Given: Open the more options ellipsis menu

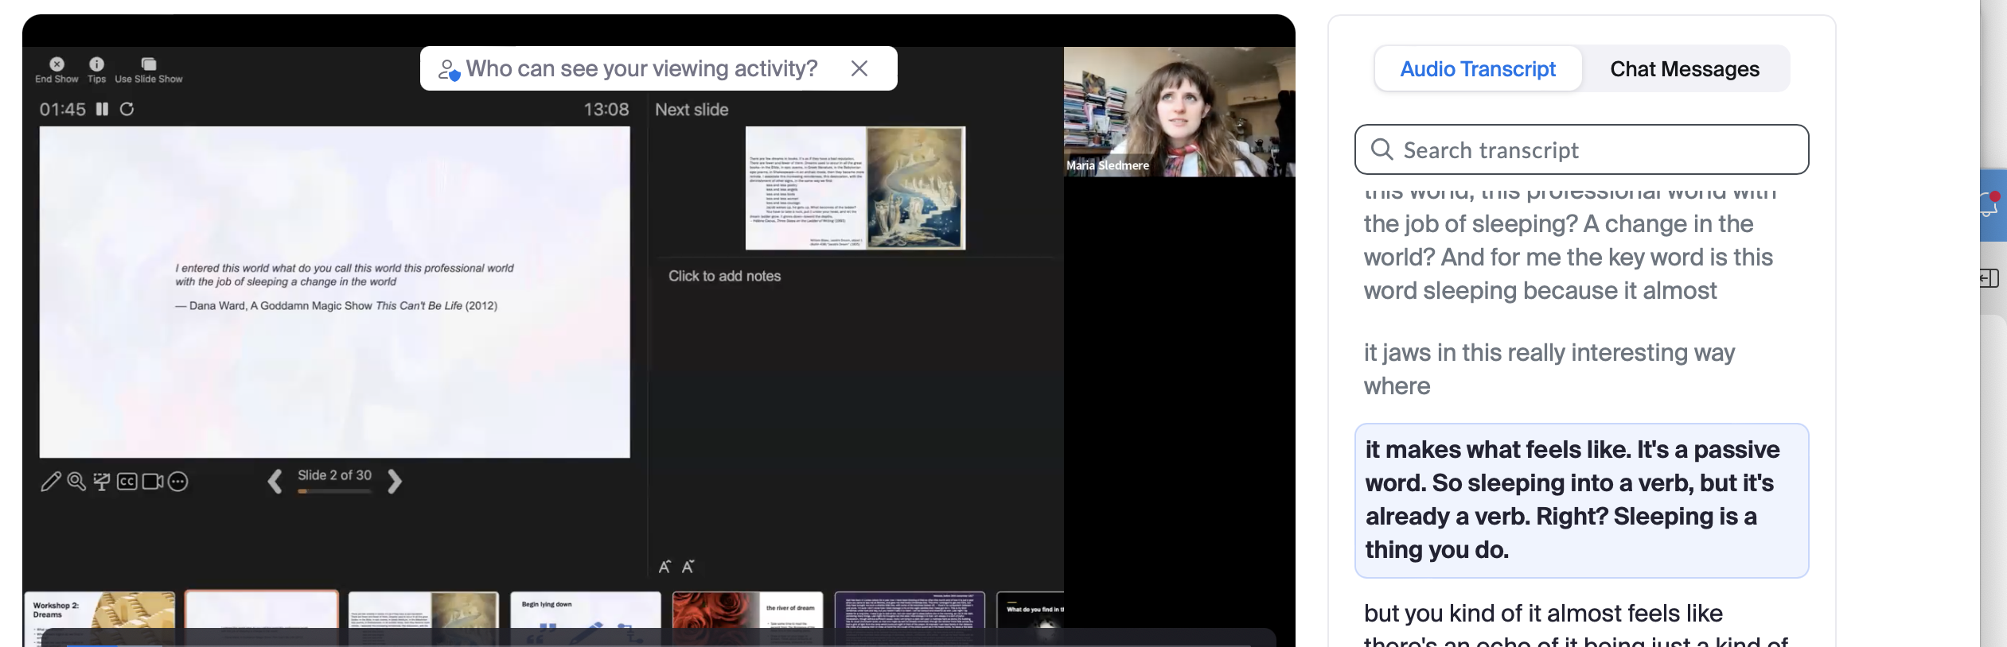Looking at the screenshot, I should click(178, 482).
